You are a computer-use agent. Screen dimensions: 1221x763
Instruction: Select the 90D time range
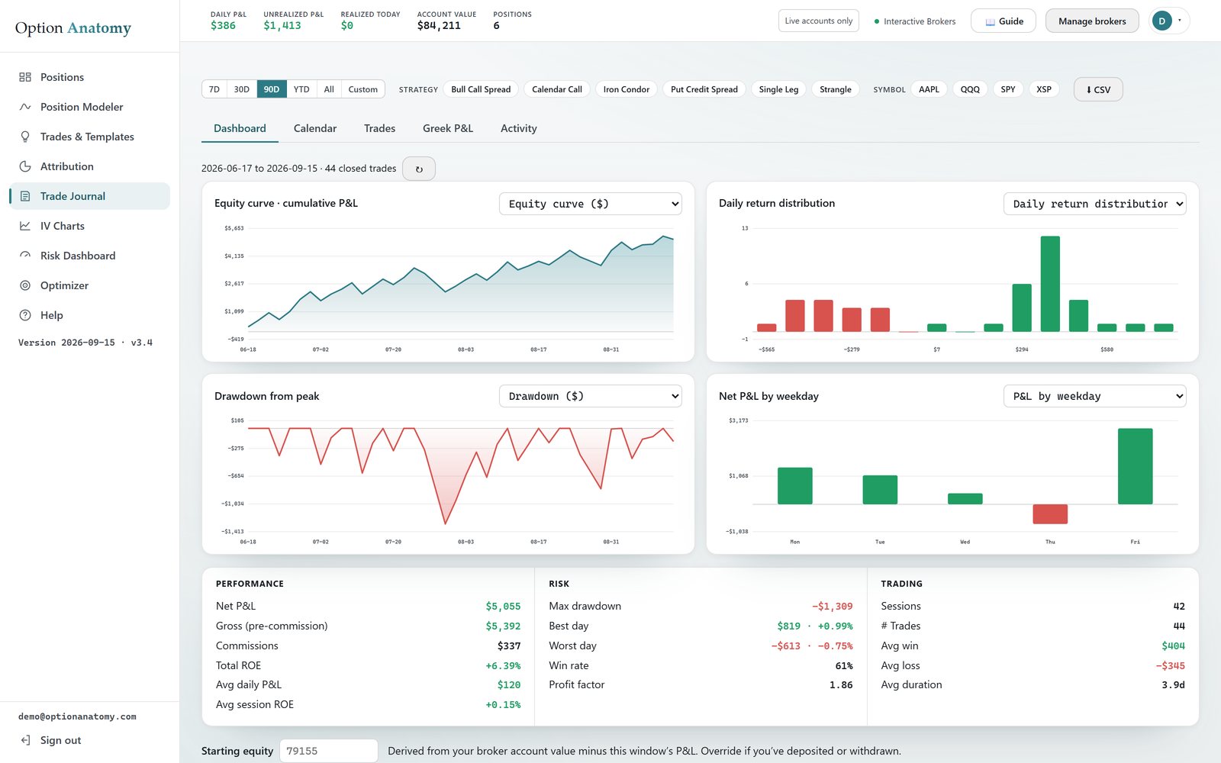272,89
